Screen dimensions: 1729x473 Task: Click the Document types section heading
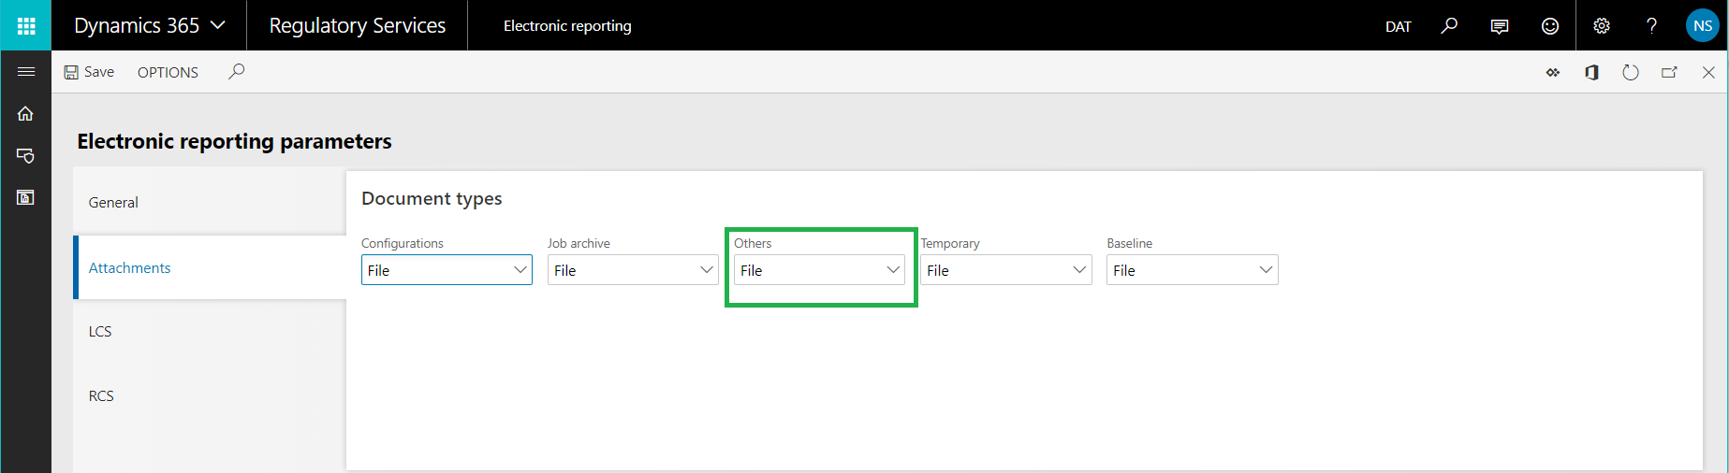[x=432, y=198]
